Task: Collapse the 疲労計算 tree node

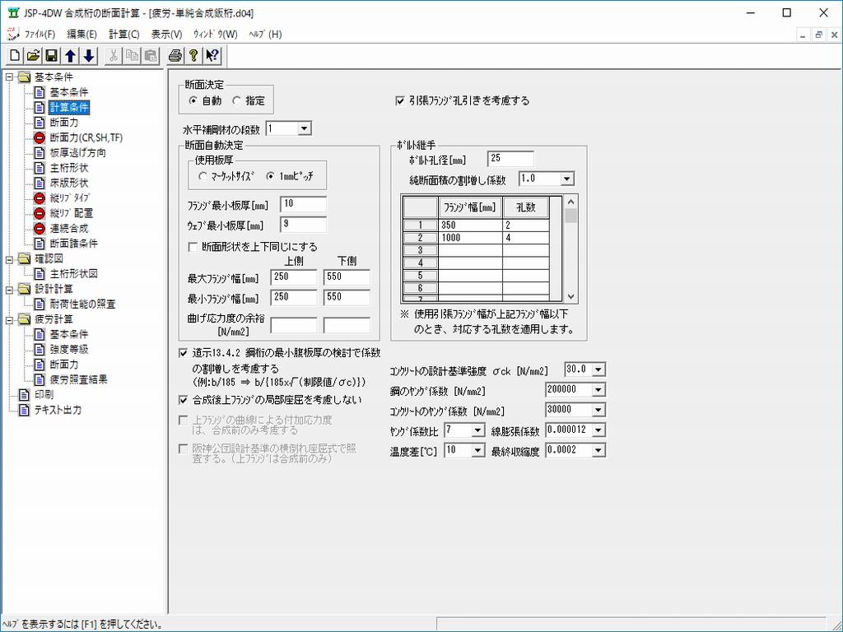Action: [x=10, y=319]
